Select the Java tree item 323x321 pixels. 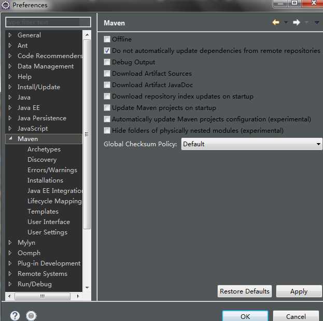pyautogui.click(x=24, y=97)
